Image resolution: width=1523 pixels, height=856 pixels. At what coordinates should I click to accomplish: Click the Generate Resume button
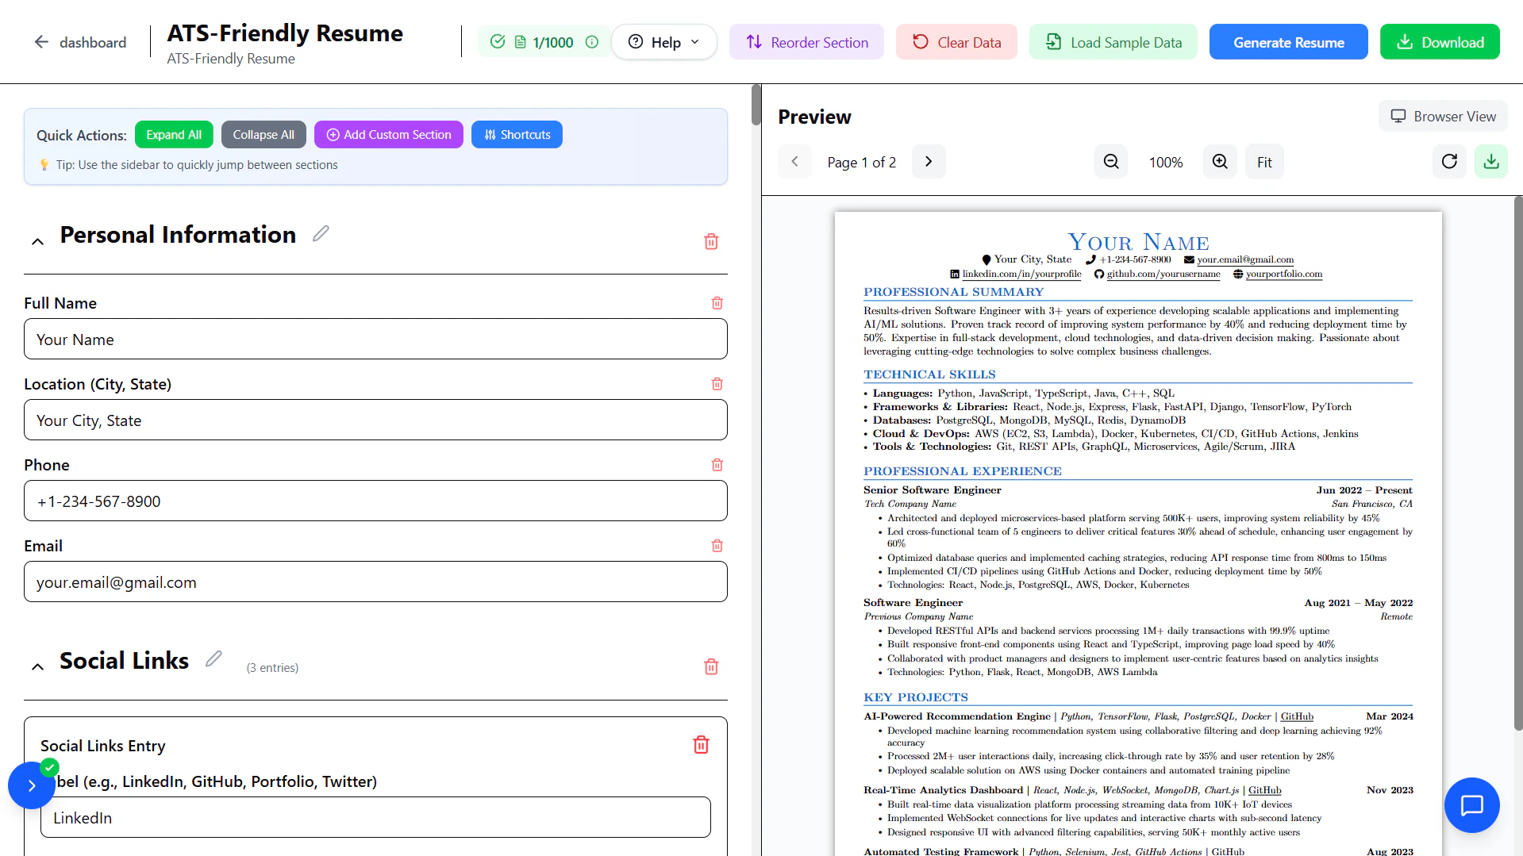tap(1287, 41)
